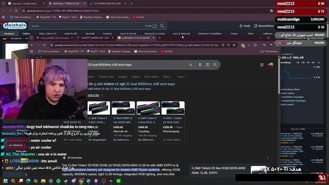Open BogyTV - Twitch bookmark in front window
The width and height of the screenshot is (329, 185).
[96, 51]
